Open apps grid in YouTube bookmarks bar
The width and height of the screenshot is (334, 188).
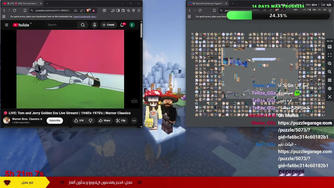tap(4, 16)
